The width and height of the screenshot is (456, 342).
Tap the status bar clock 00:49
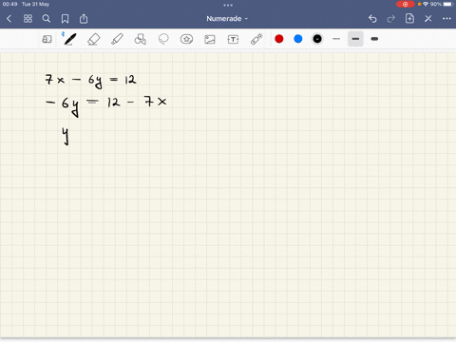tap(9, 4)
